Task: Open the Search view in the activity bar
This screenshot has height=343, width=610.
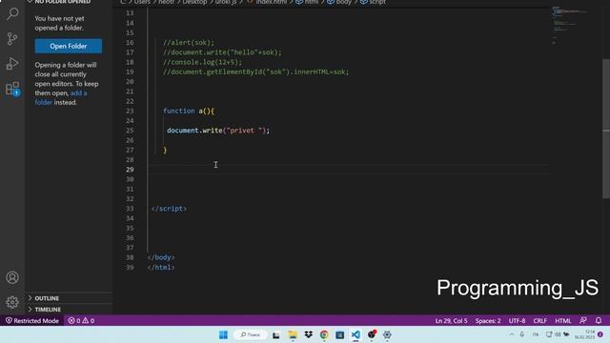Action: coord(12,13)
